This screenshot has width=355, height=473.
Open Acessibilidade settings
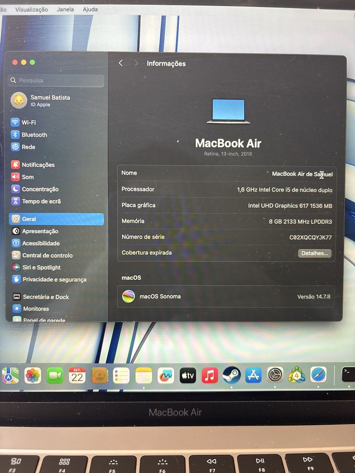[36, 243]
